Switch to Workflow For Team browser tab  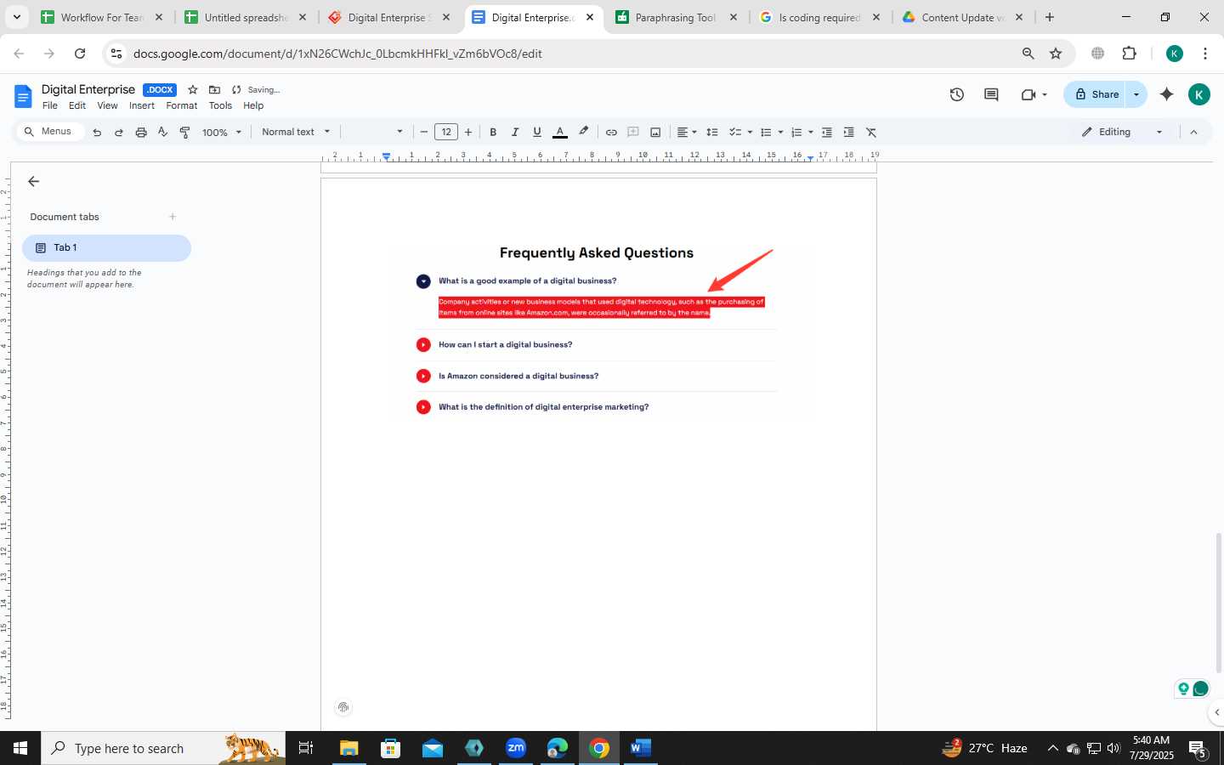pos(102,17)
